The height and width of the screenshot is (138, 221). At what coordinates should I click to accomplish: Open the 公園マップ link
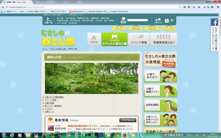(49, 112)
